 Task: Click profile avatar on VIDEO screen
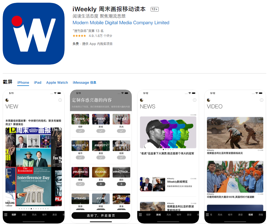pyautogui.click(x=208, y=100)
